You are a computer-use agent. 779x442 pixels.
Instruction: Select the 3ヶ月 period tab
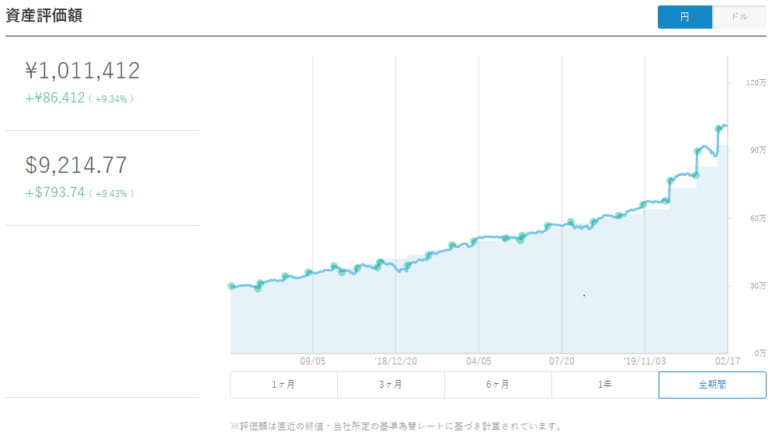[x=391, y=385]
